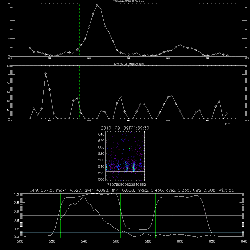The image size is (250, 250).
Task: Select the highest diamond marker in the dawn plot
Action: 97,5
